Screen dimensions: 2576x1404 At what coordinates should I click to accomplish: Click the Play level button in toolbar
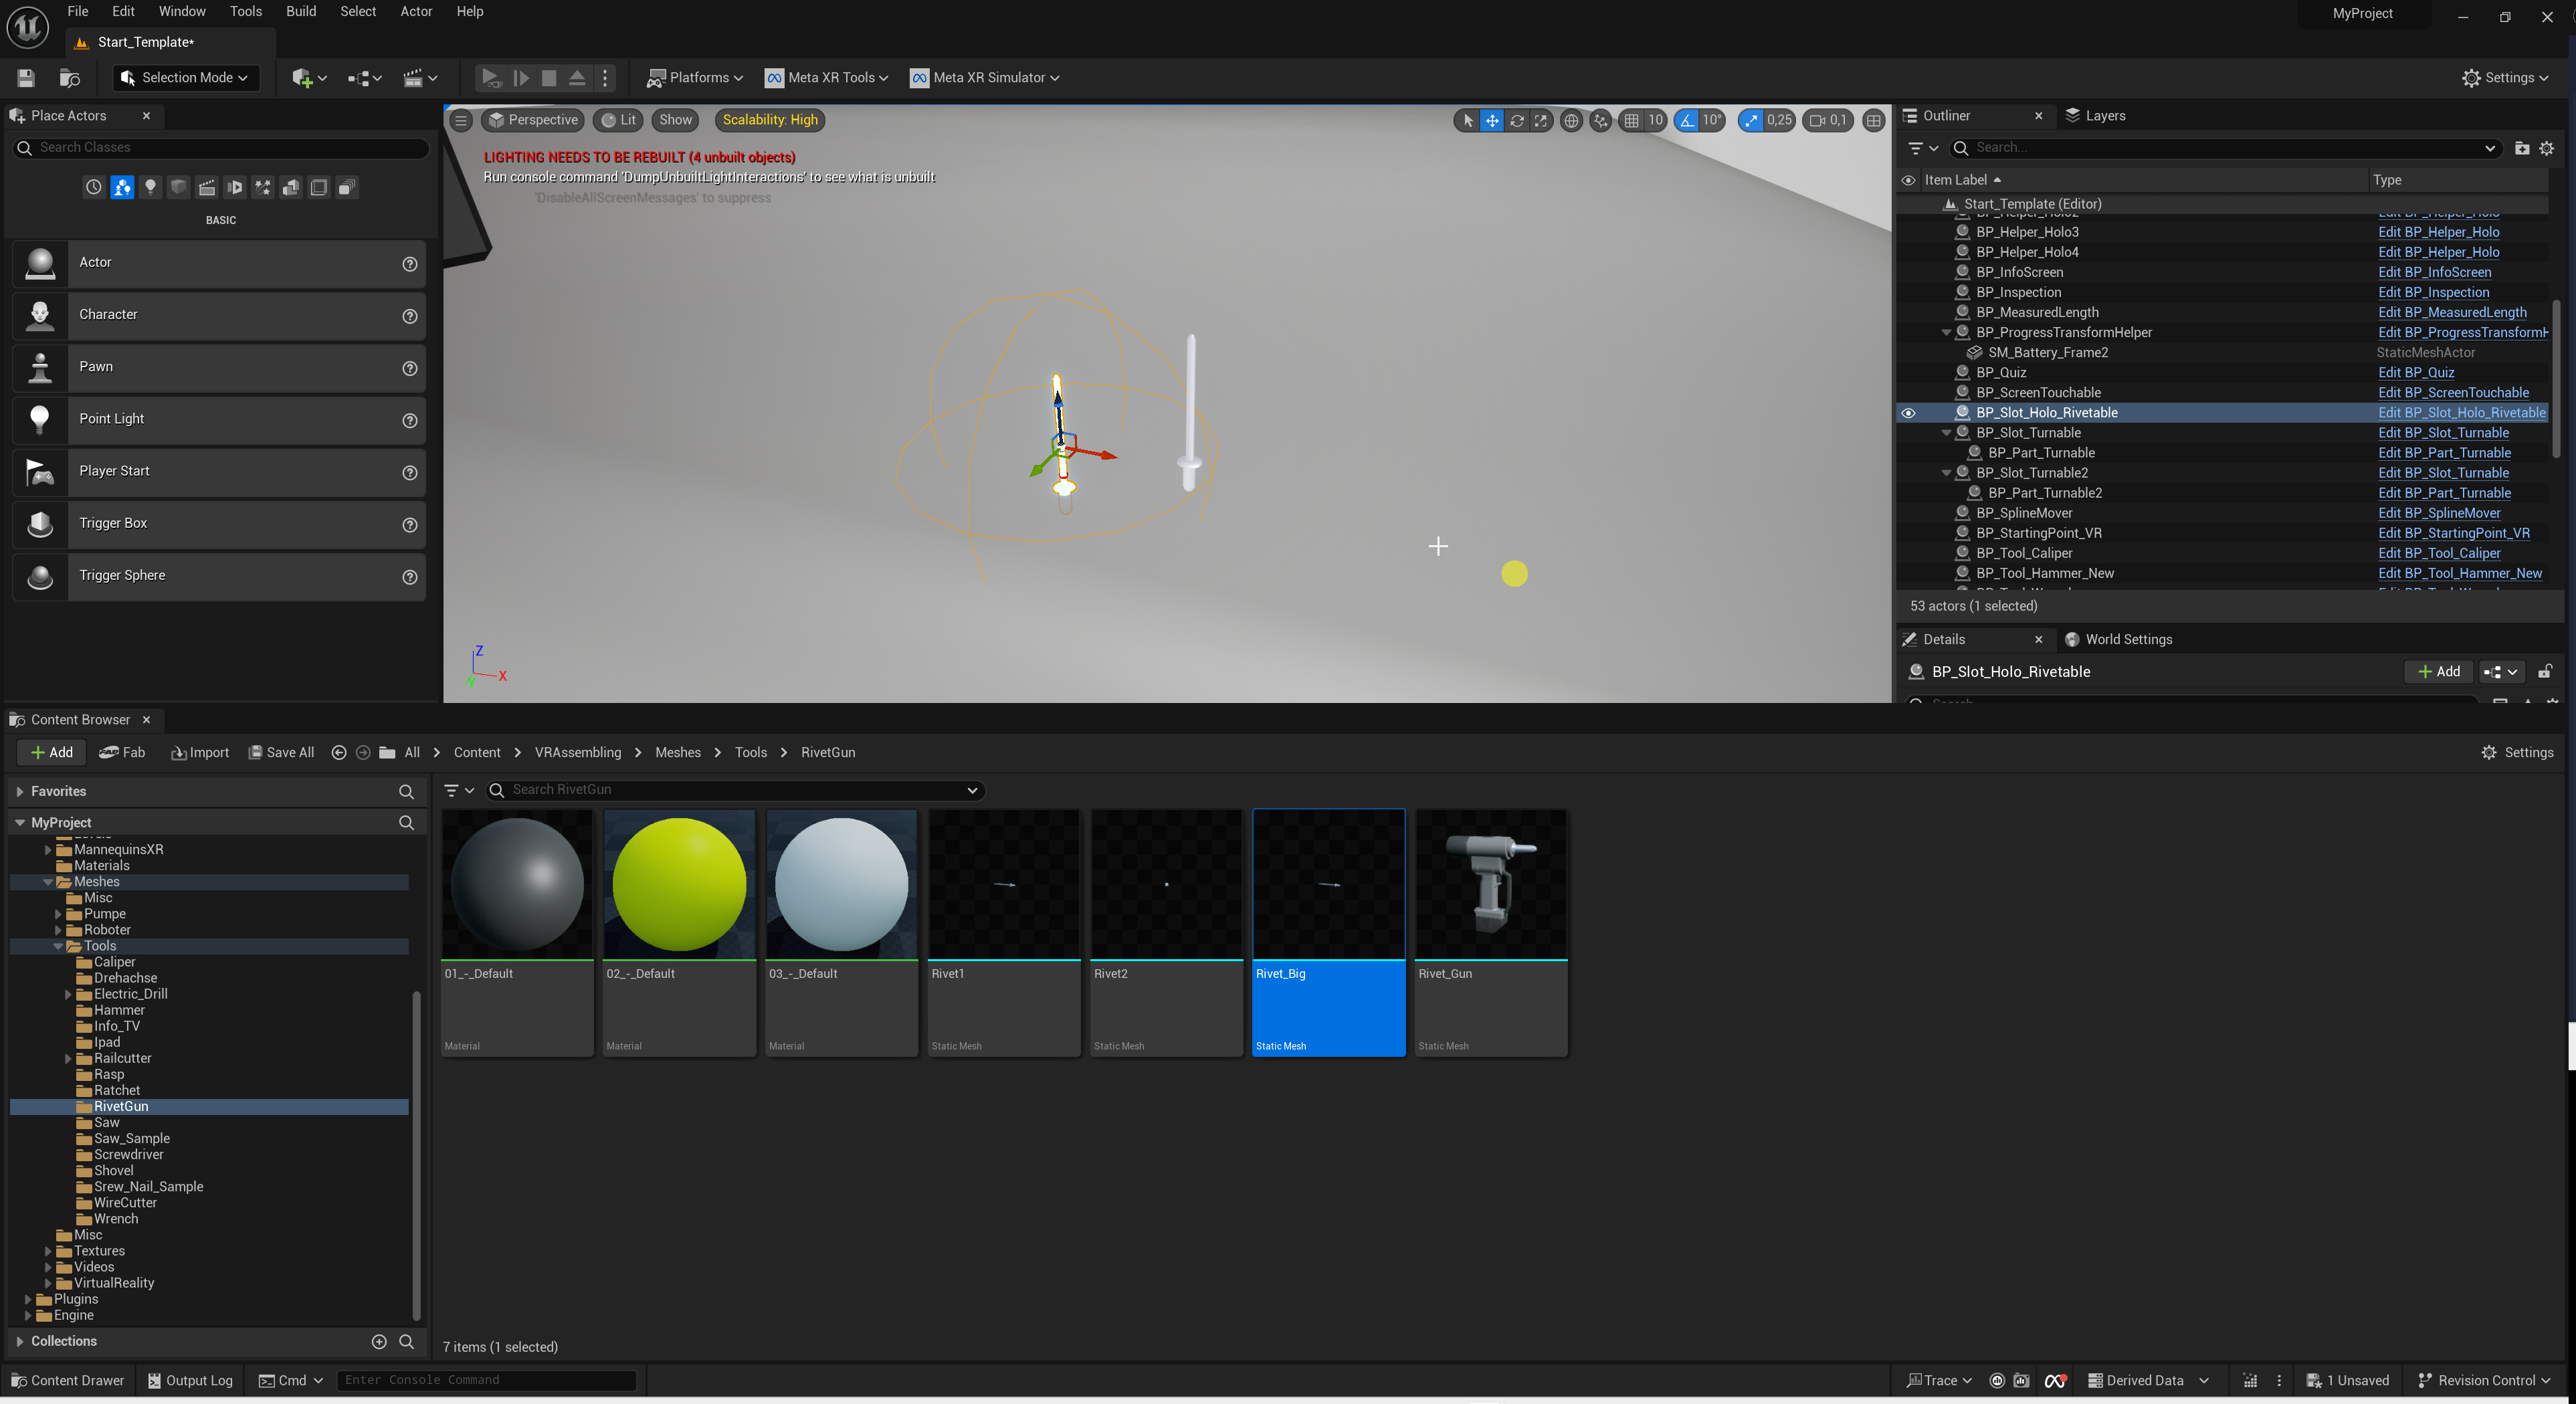(x=490, y=78)
